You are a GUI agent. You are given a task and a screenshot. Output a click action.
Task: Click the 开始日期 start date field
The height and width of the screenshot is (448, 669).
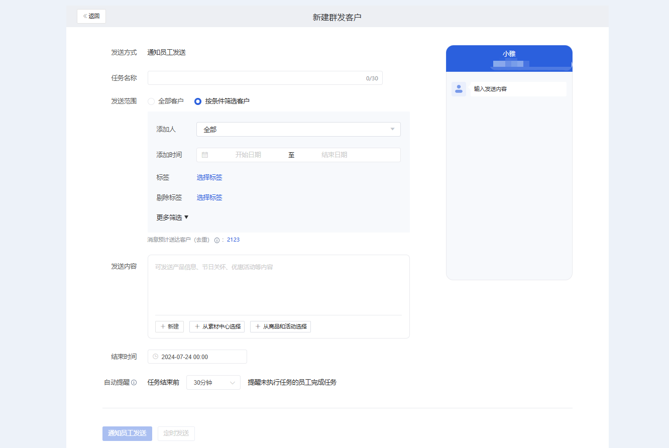click(248, 155)
